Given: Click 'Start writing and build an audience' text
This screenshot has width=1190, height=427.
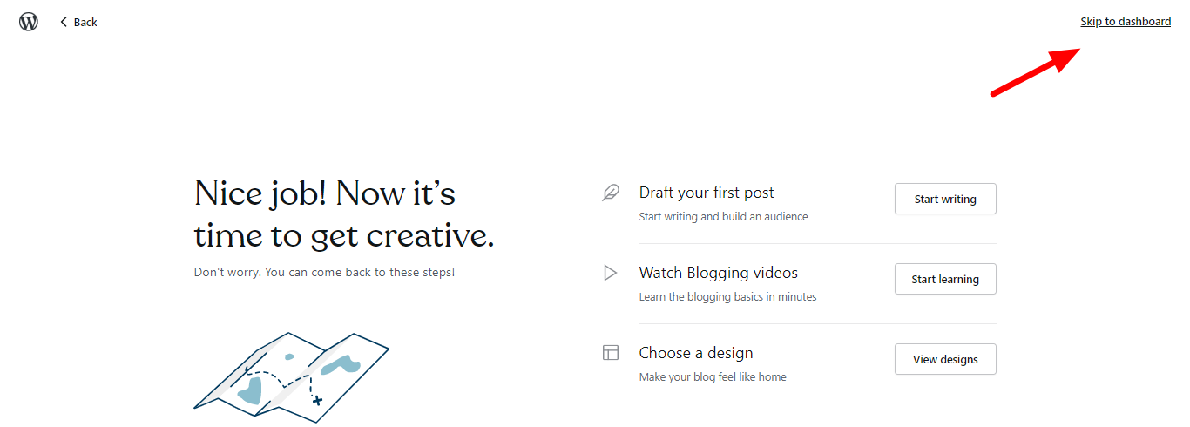Looking at the screenshot, I should (x=723, y=217).
